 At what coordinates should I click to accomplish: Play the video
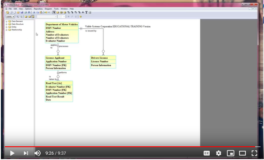(12, 153)
